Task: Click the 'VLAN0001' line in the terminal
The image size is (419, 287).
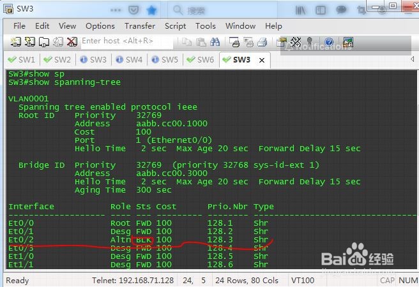Action: tap(28, 99)
